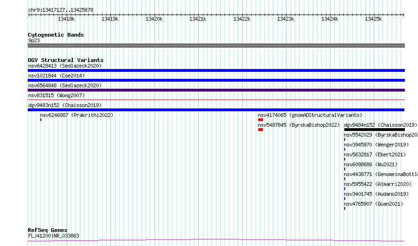418x246 pixels.
Task: Open the nsv4765907 (Quan2021) variant label
Action: coord(373,204)
